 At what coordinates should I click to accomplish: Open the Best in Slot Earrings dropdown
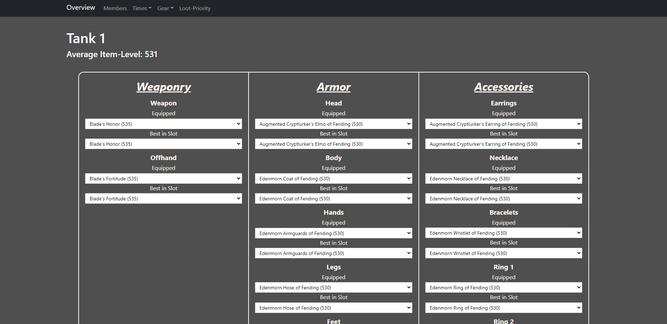pyautogui.click(x=503, y=144)
